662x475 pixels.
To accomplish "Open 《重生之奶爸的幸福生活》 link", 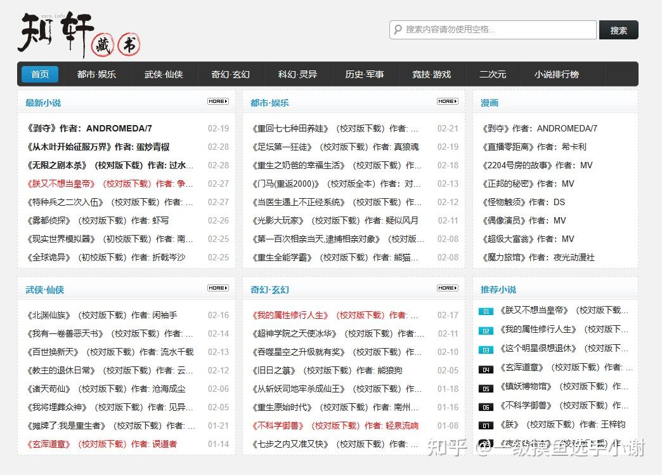I will [337, 165].
